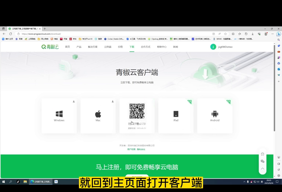Click the username jcgKWDomso
The width and height of the screenshot is (282, 192).
pyautogui.click(x=225, y=47)
